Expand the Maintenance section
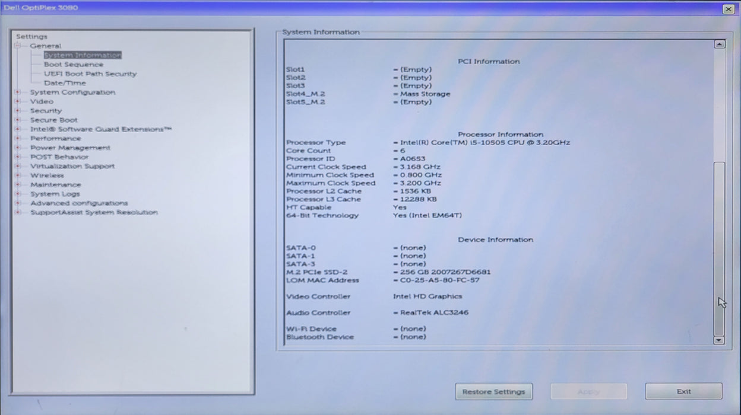This screenshot has height=415, width=741. (x=18, y=184)
